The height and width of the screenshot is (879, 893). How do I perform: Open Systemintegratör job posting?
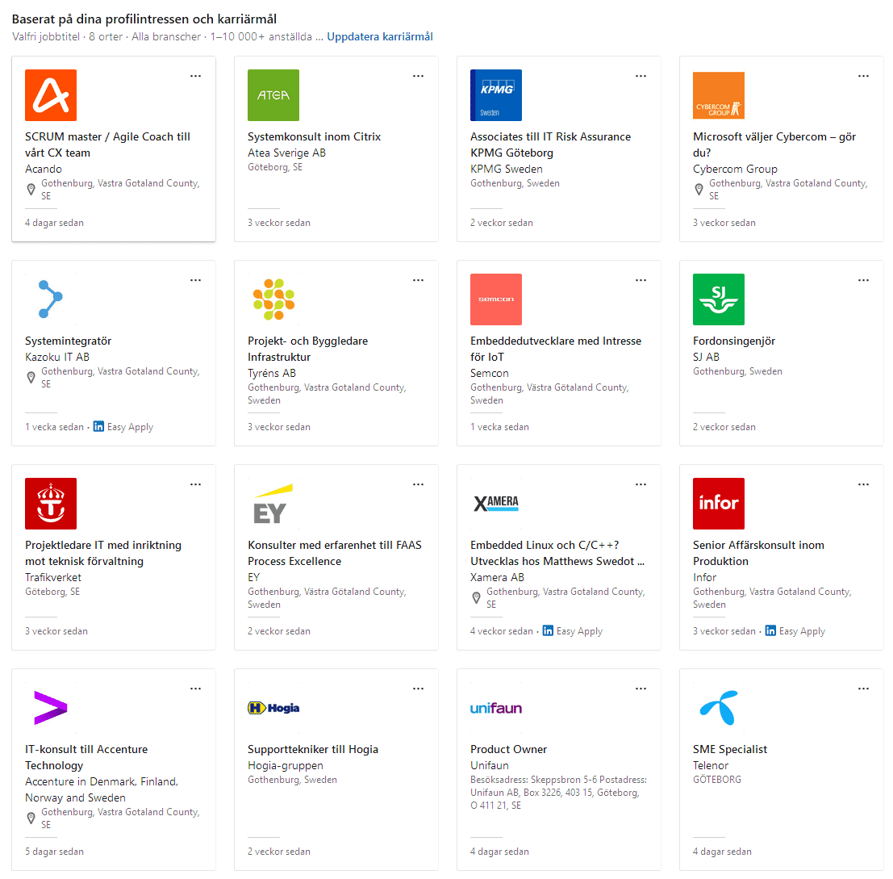click(69, 341)
